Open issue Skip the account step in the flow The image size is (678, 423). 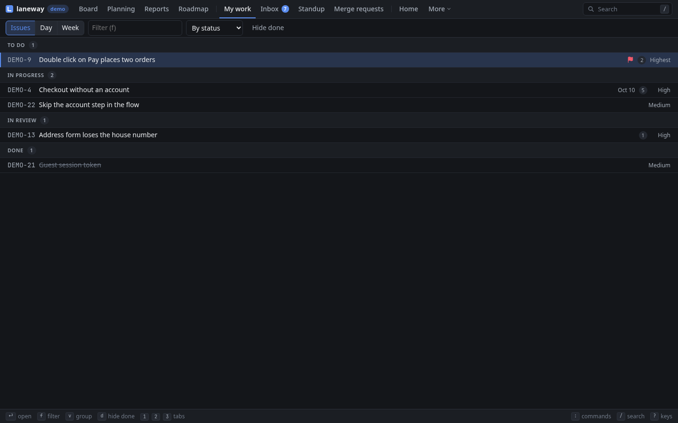(x=339, y=105)
